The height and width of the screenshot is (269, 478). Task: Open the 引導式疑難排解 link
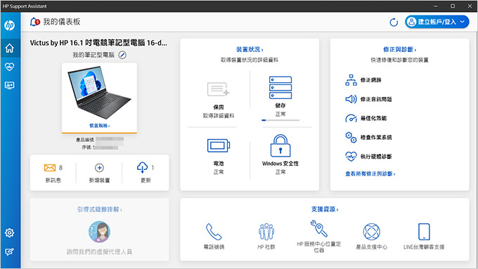(x=99, y=209)
